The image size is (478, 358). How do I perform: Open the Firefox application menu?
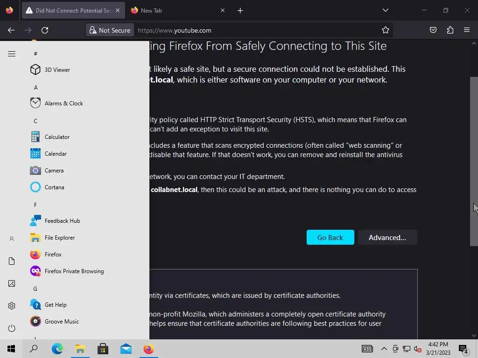pyautogui.click(x=467, y=30)
